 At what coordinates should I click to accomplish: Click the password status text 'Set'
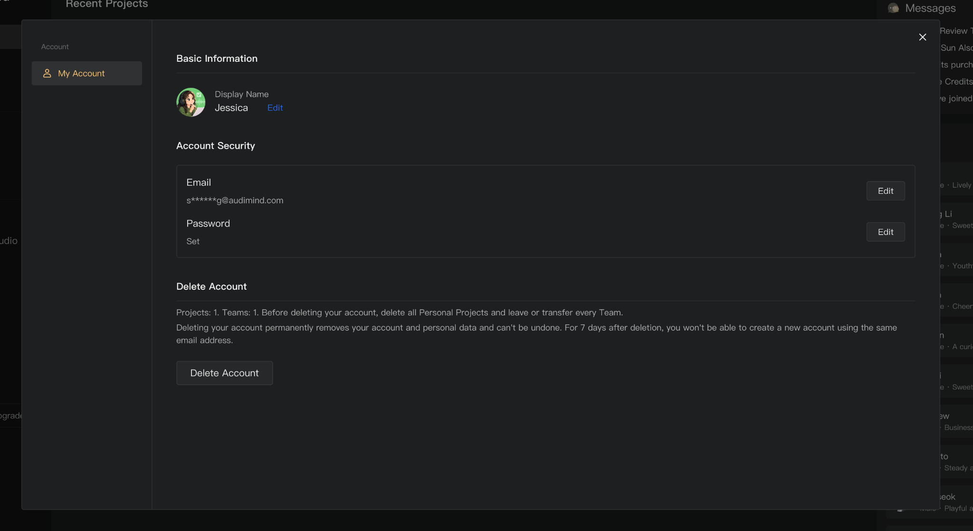(193, 241)
